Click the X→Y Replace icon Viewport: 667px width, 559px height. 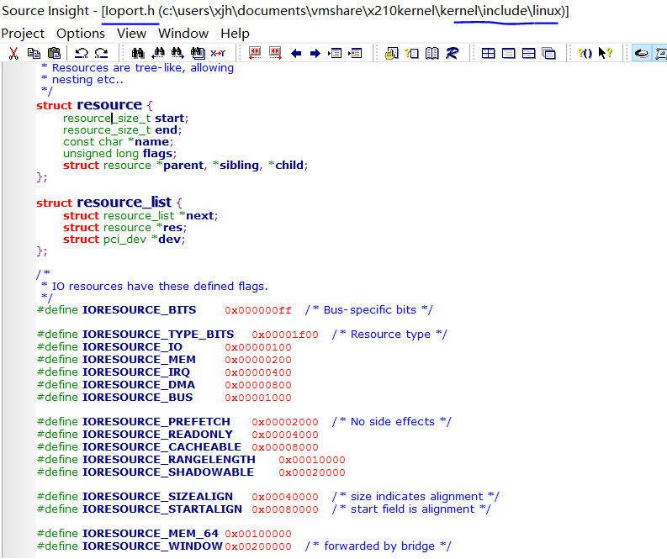point(218,53)
